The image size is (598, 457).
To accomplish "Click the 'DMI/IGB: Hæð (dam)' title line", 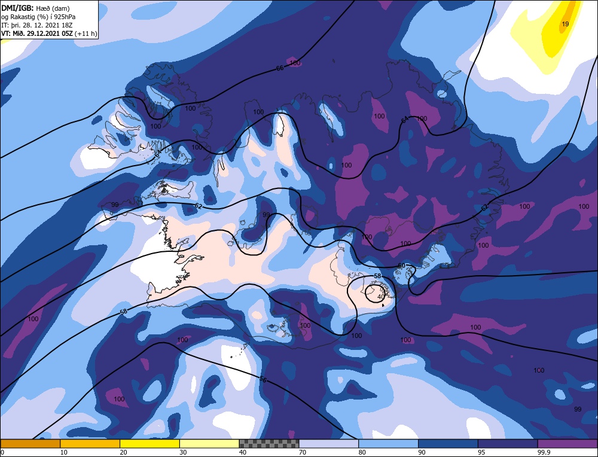I will (x=35, y=8).
